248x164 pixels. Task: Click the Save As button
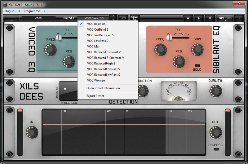pyautogui.click(x=135, y=18)
